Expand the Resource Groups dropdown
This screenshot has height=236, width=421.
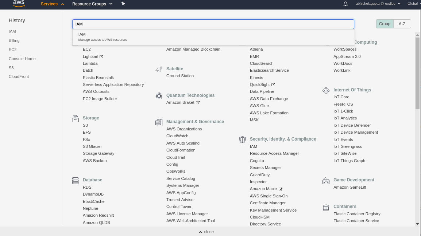pyautogui.click(x=92, y=4)
